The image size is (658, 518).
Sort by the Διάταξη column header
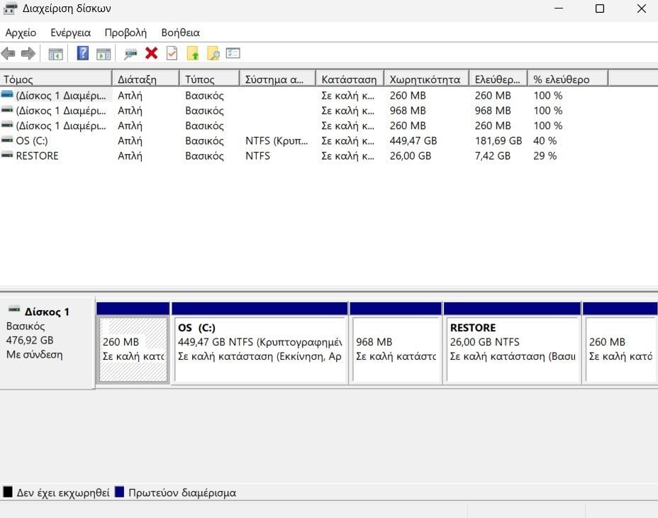click(146, 79)
